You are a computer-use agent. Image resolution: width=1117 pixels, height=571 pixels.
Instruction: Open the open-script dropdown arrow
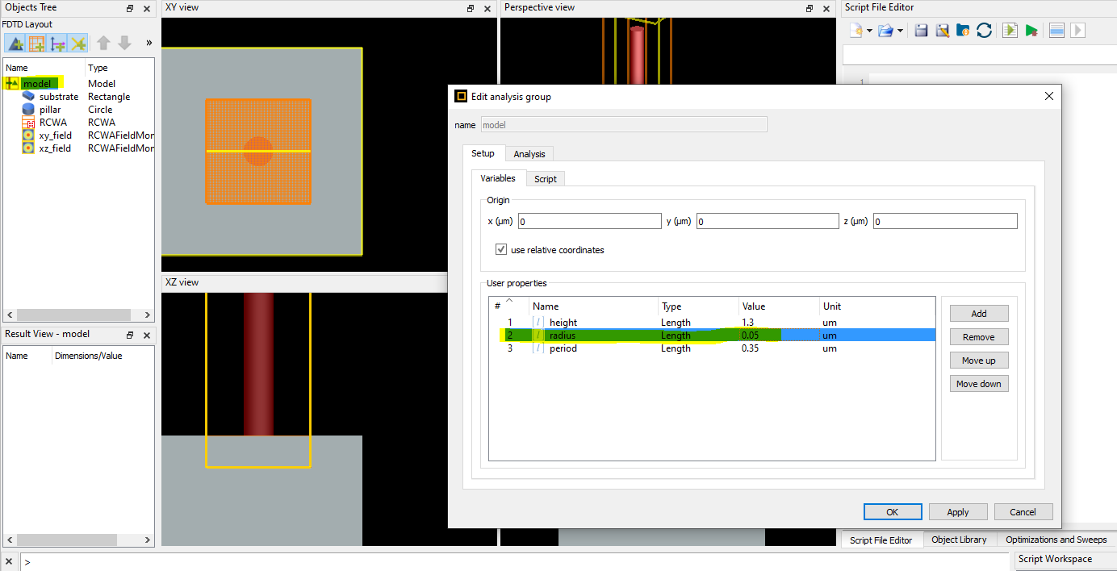click(899, 31)
